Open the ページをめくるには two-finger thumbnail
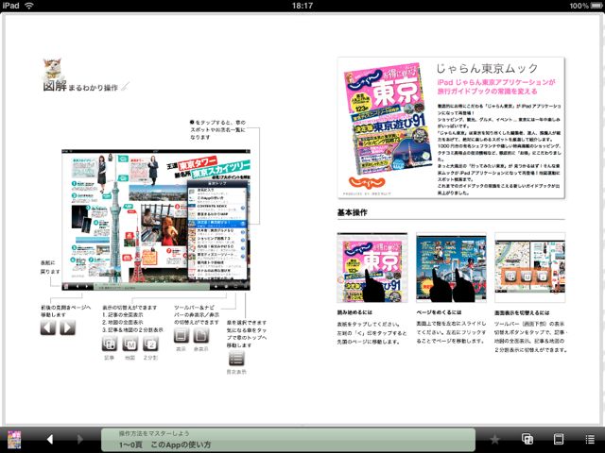This screenshot has height=453, width=605. coord(451,267)
